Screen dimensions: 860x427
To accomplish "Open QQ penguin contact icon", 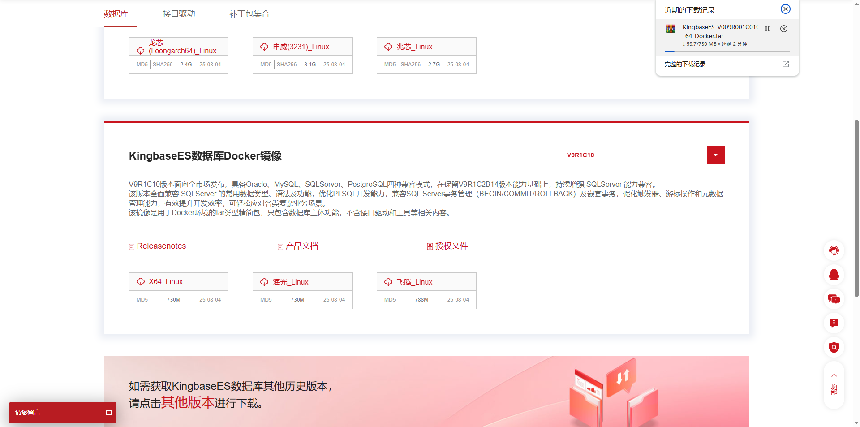I will [834, 275].
